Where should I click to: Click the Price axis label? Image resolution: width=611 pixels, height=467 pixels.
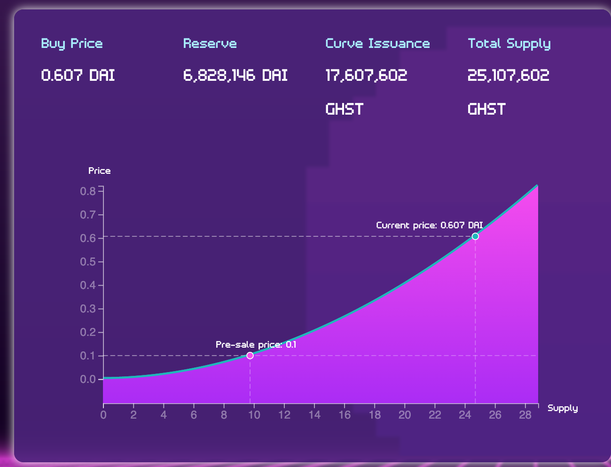pos(100,171)
